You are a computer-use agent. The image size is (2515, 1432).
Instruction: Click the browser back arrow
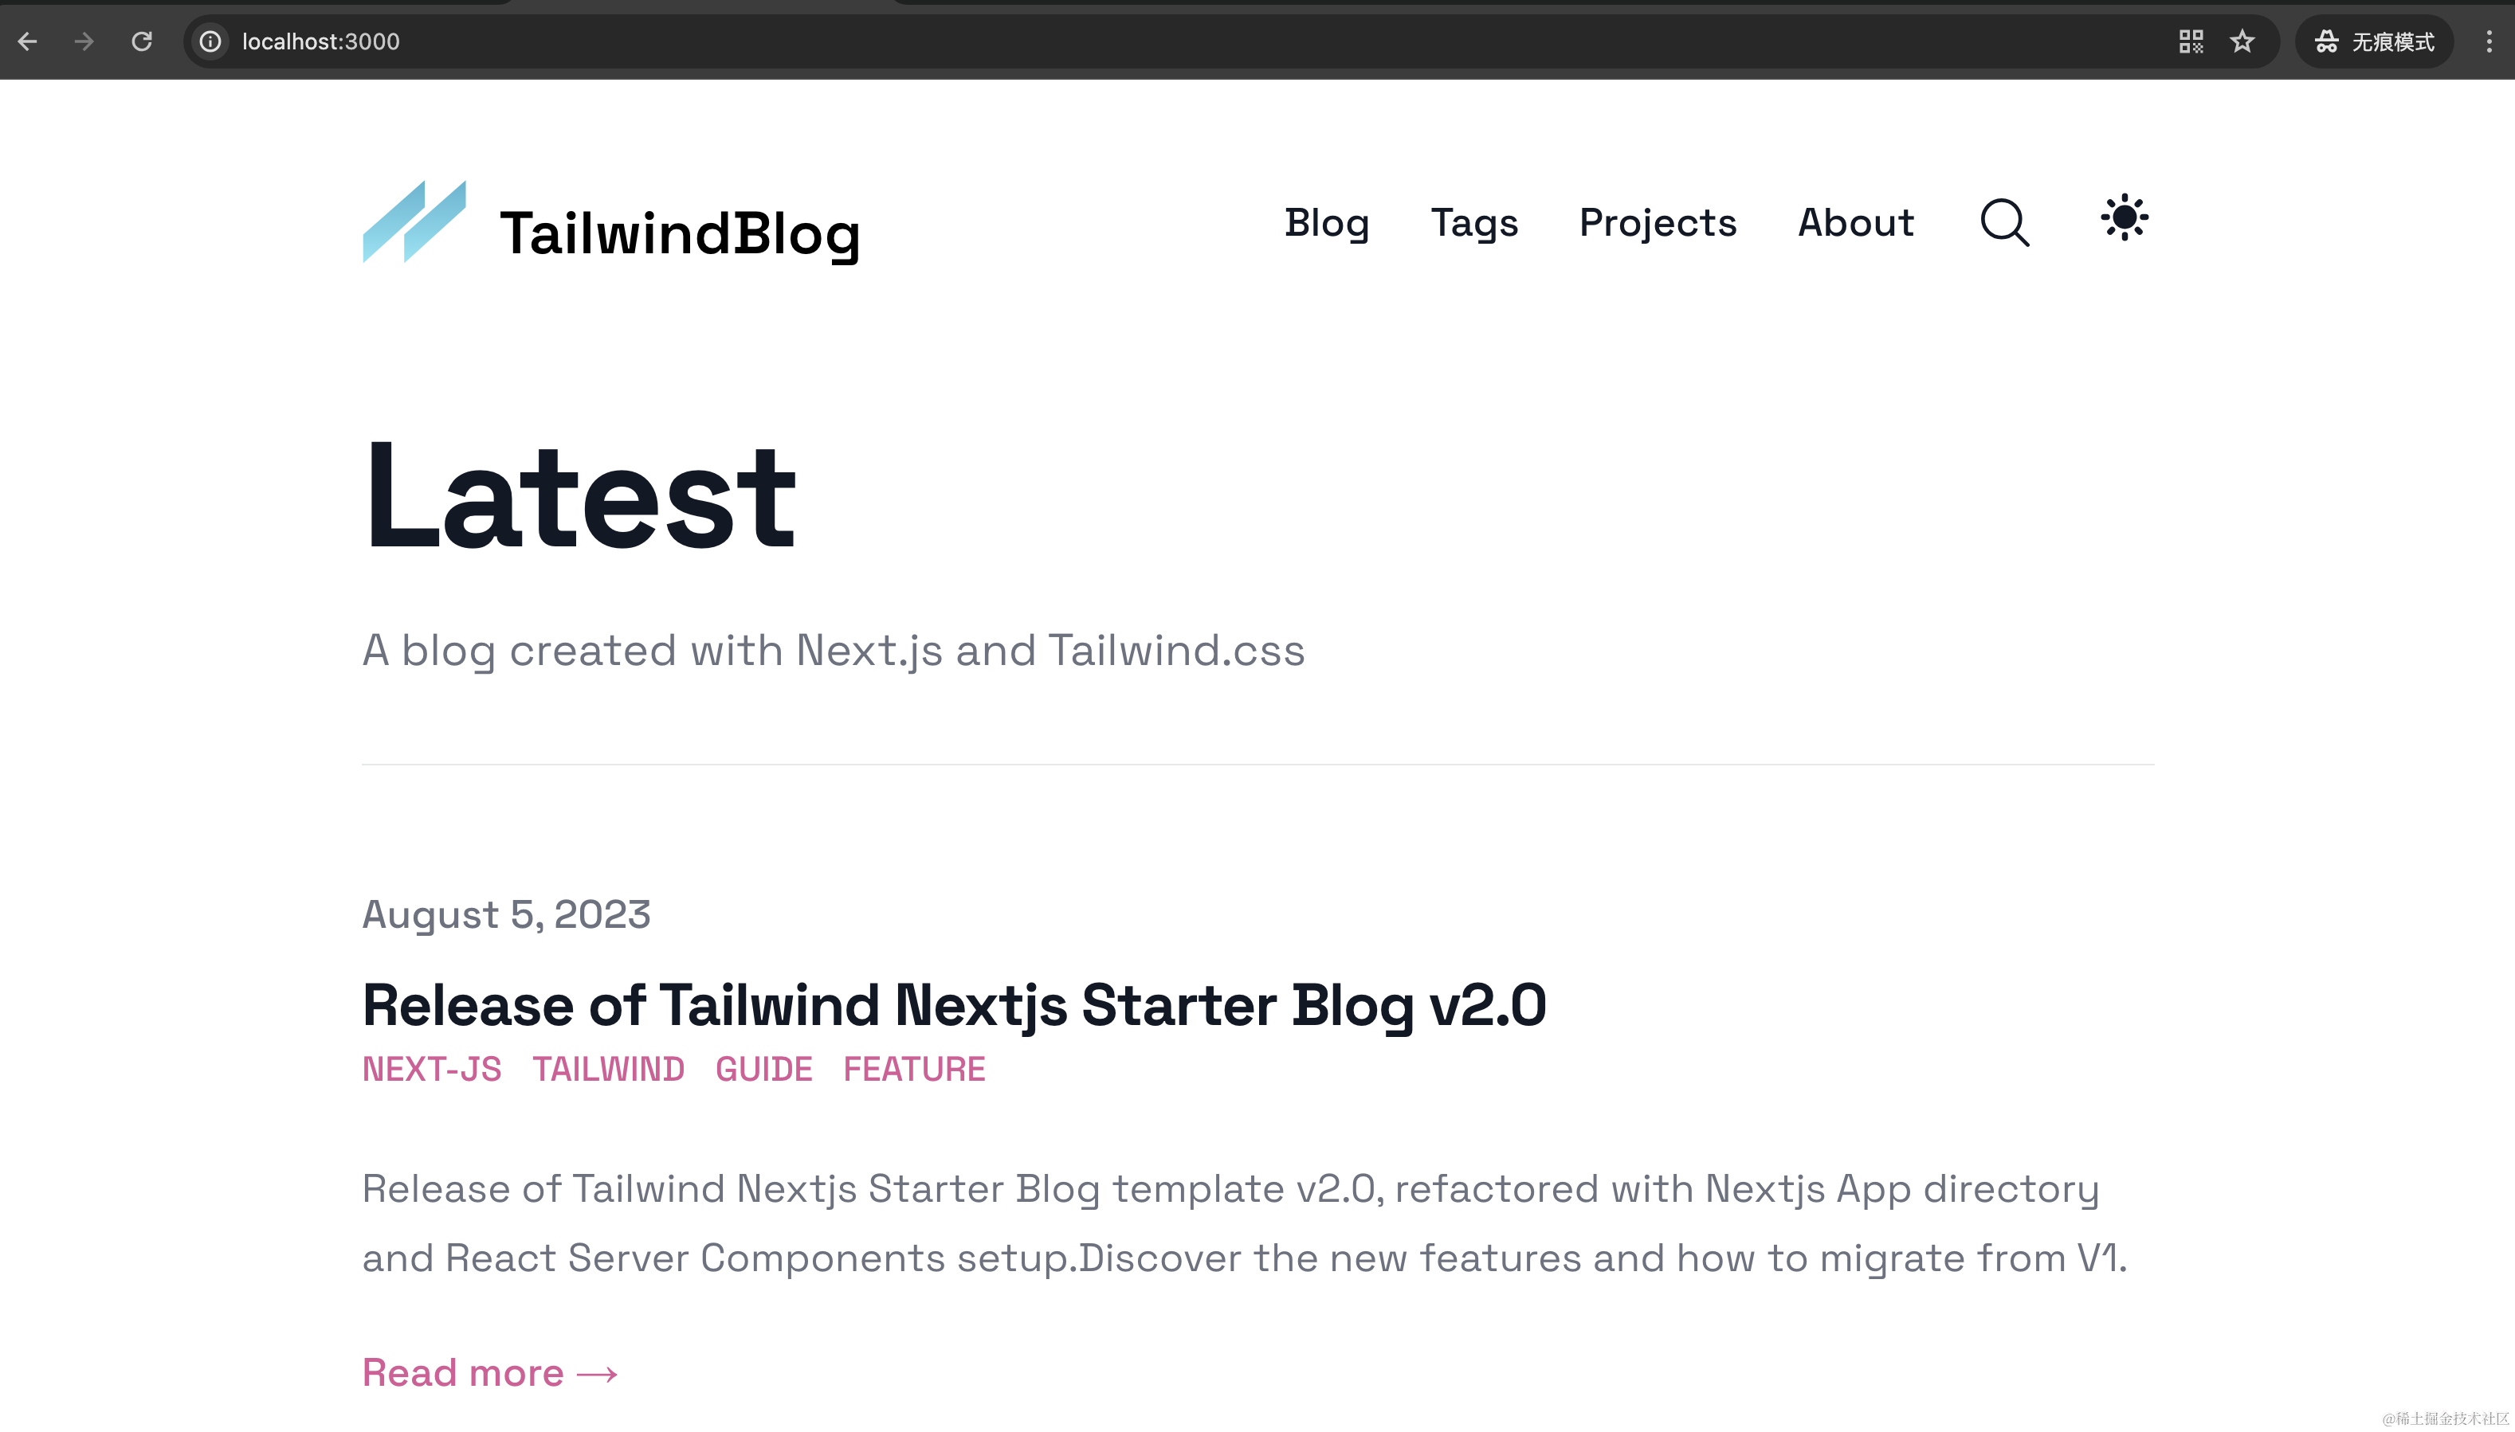28,41
